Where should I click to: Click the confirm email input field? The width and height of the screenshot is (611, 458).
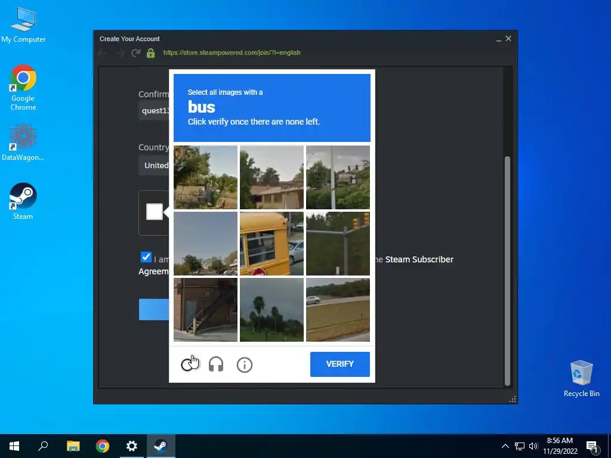(154, 110)
